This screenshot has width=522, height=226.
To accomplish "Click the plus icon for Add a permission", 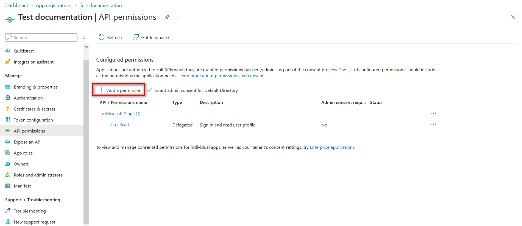I will (x=102, y=90).
